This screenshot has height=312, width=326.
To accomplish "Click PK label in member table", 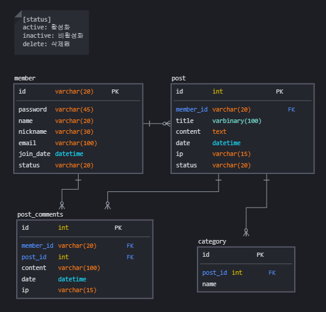I will pos(115,92).
